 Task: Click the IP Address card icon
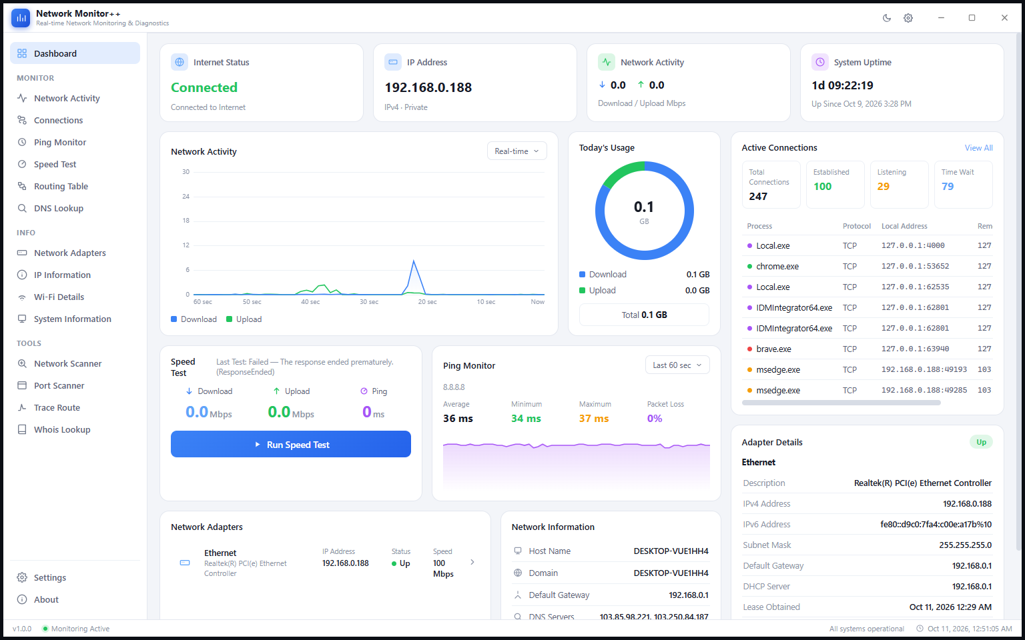point(393,62)
